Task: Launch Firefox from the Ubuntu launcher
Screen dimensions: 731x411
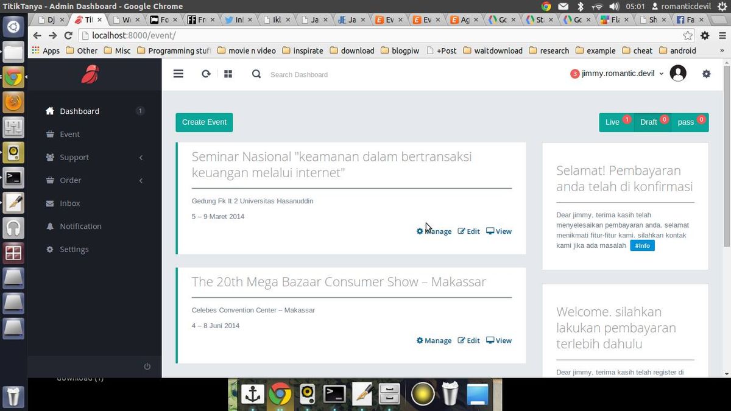Action: [x=13, y=102]
